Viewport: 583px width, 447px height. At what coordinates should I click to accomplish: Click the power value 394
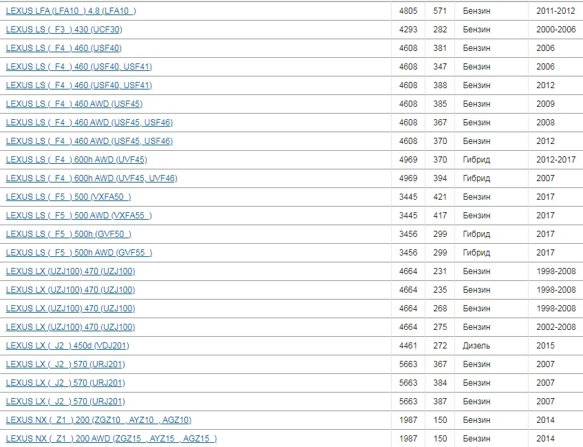tap(440, 178)
